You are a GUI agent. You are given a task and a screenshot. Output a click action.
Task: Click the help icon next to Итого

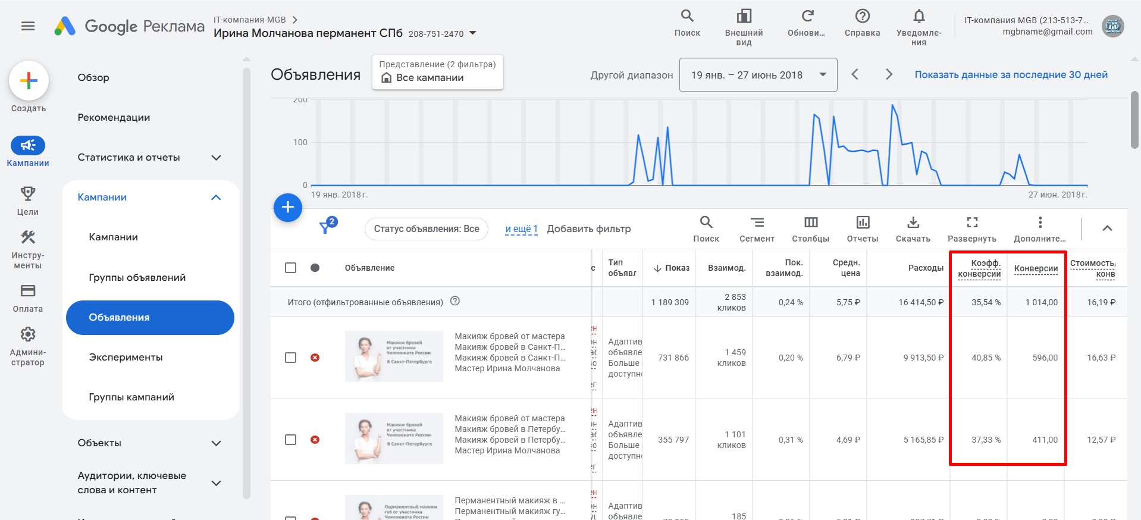455,301
